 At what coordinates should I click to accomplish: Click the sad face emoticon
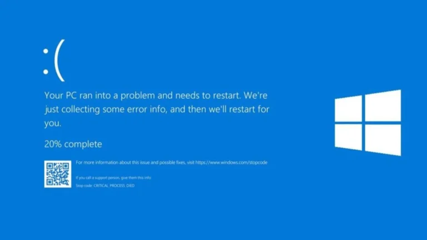[x=54, y=61]
